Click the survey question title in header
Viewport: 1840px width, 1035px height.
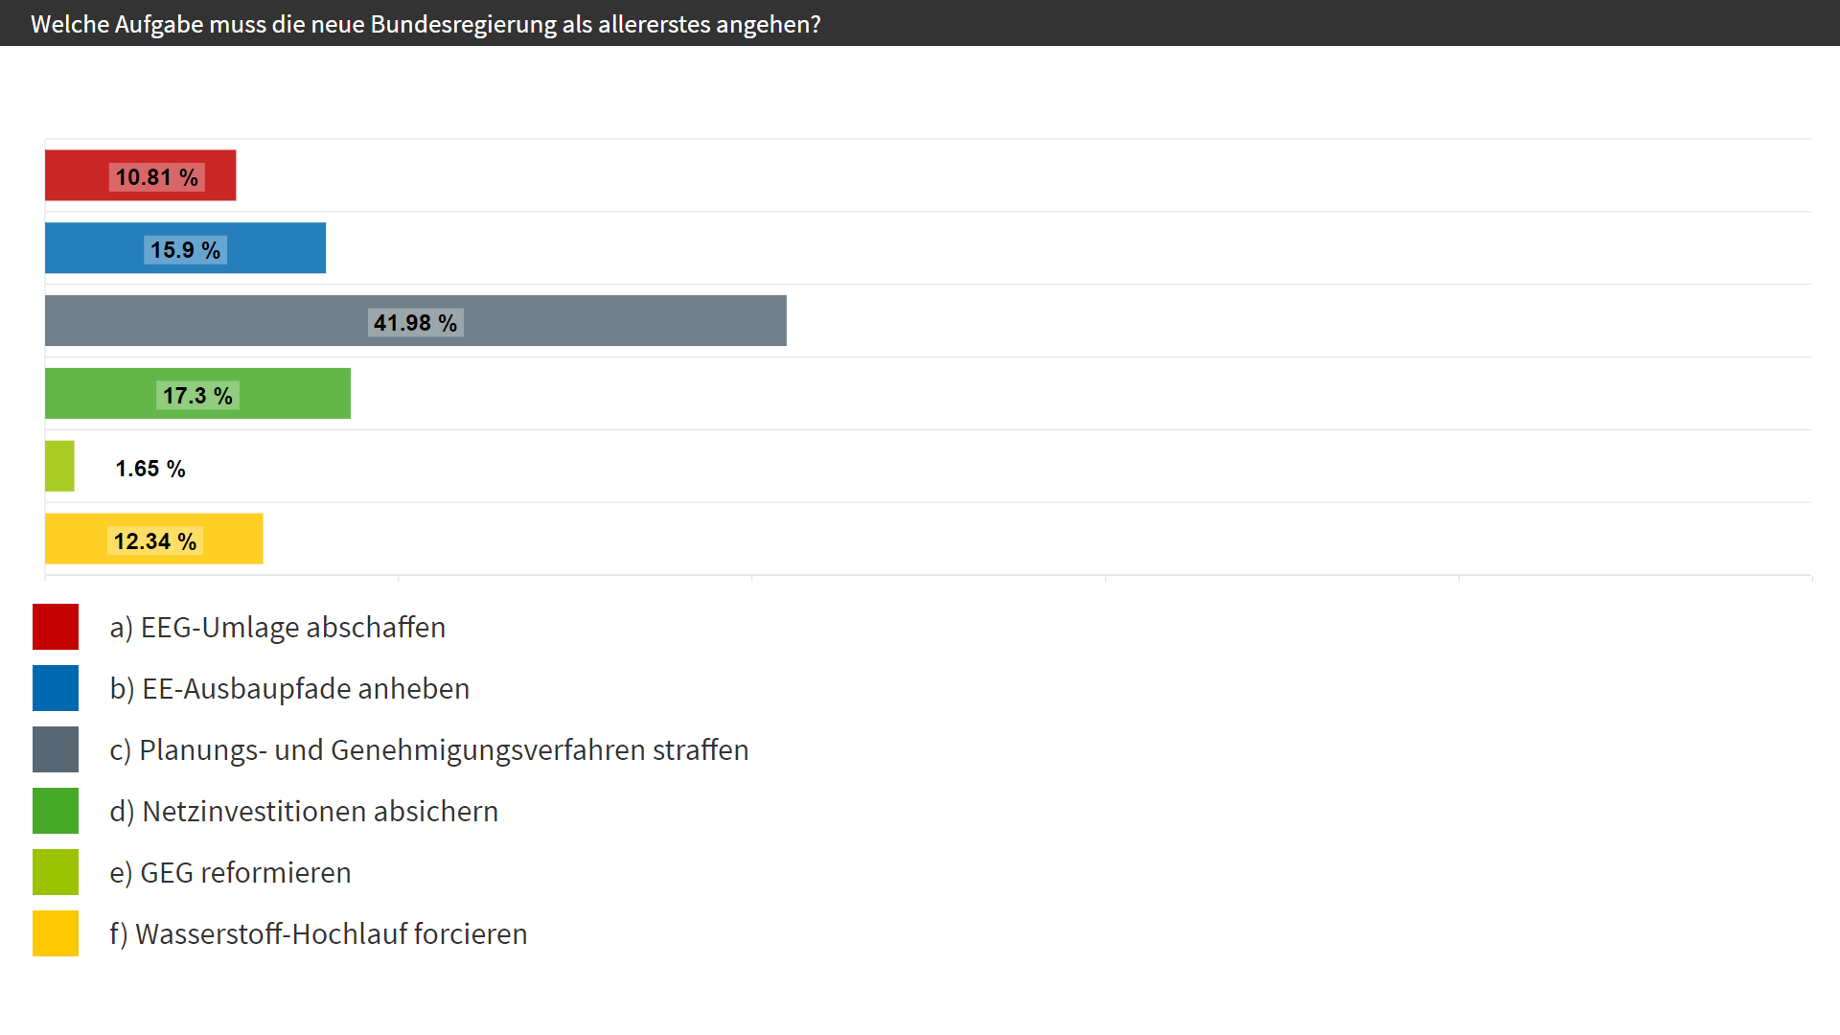[x=425, y=24]
